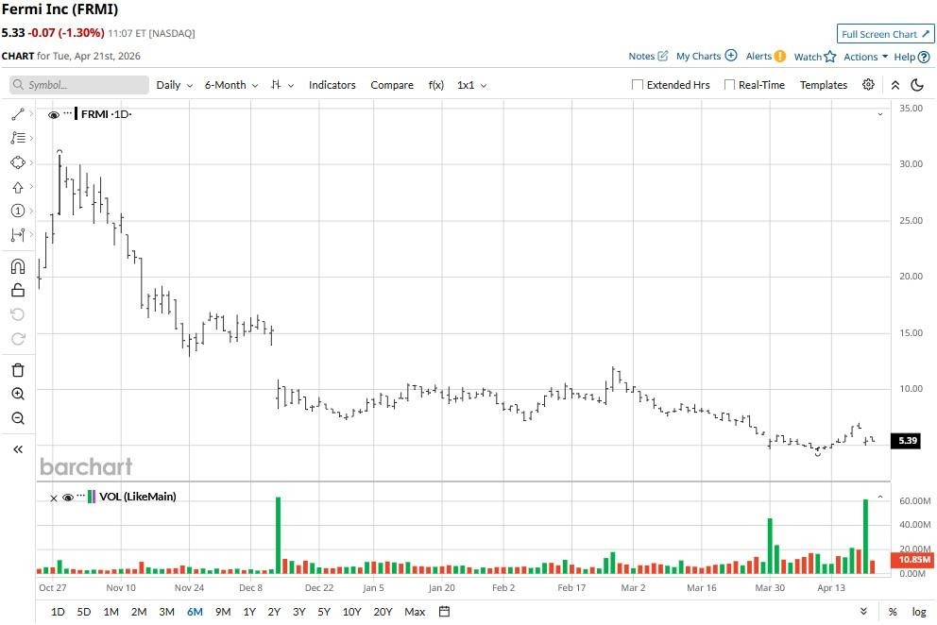Viewport: 937px width, 625px height.
Task: Open Alerts for FRMI
Action: 765,56
